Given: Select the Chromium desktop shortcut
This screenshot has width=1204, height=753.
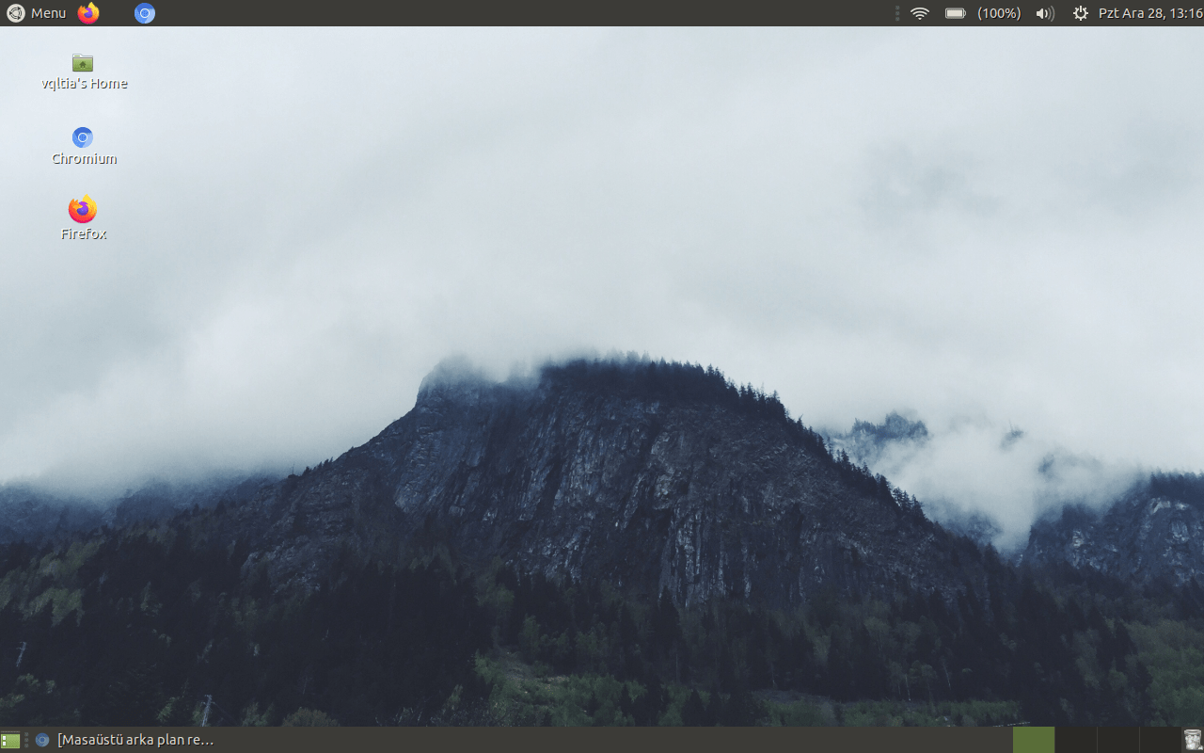Looking at the screenshot, I should [x=84, y=147].
